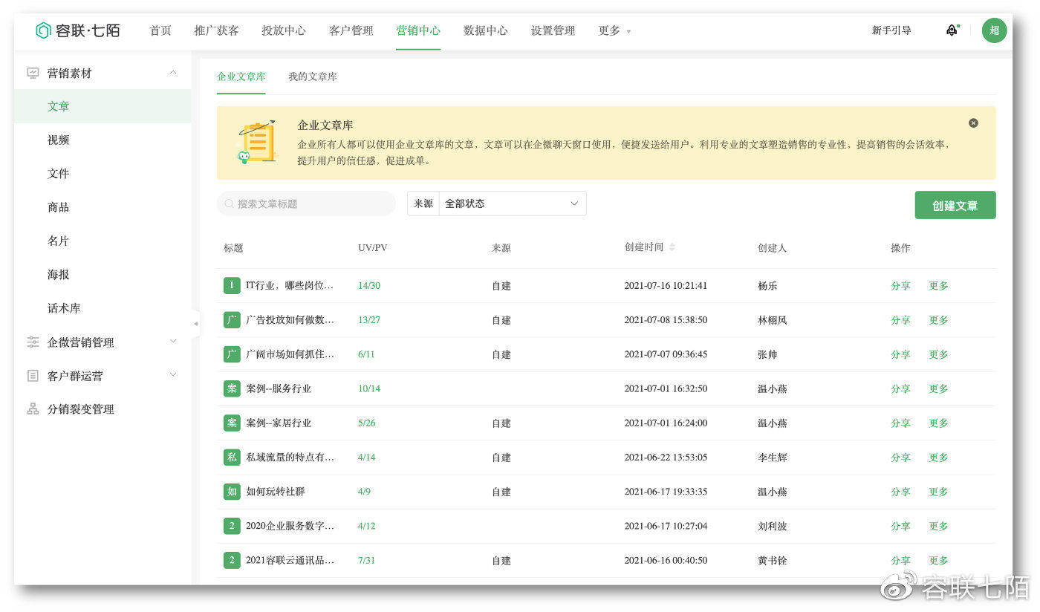
Task: Open the 投放中心 navigation item
Action: tap(284, 30)
